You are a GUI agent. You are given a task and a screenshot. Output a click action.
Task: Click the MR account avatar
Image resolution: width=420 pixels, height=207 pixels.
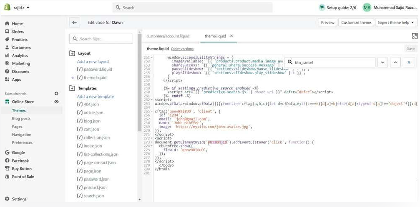tap(367, 8)
